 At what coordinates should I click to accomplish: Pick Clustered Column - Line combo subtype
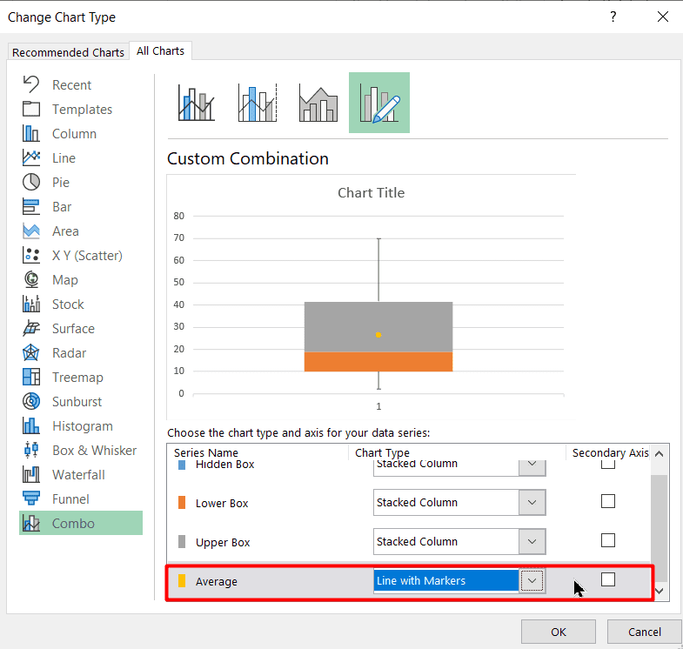(x=196, y=103)
